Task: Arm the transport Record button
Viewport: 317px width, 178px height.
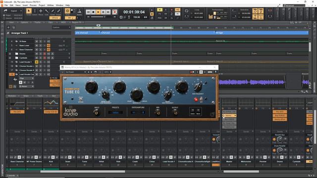Action: pyautogui.click(x=114, y=12)
